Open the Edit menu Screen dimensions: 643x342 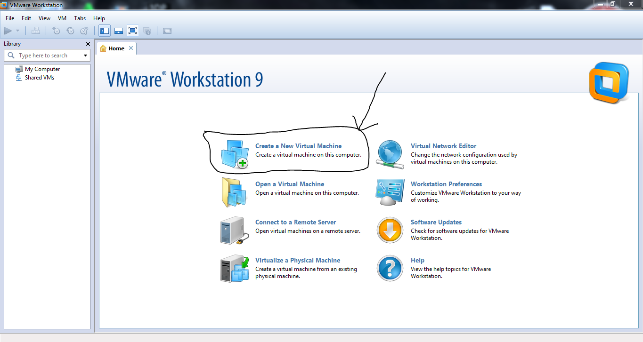click(26, 18)
